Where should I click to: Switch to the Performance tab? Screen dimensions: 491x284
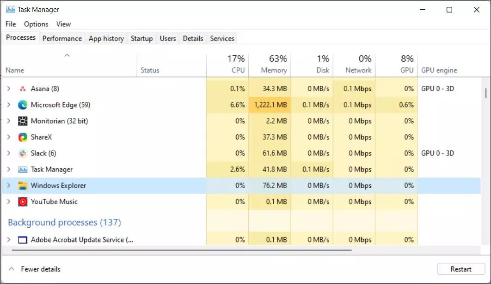[x=61, y=38]
